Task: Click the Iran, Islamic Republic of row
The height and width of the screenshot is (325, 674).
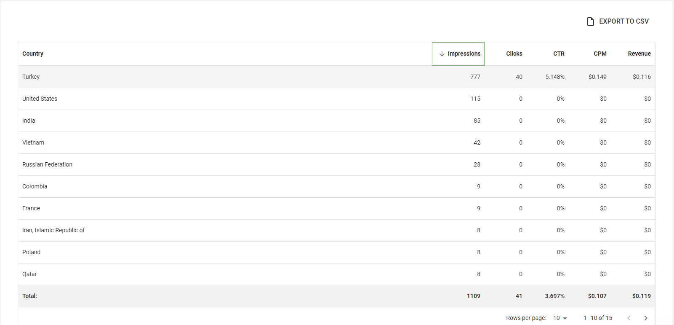Action: click(336, 230)
